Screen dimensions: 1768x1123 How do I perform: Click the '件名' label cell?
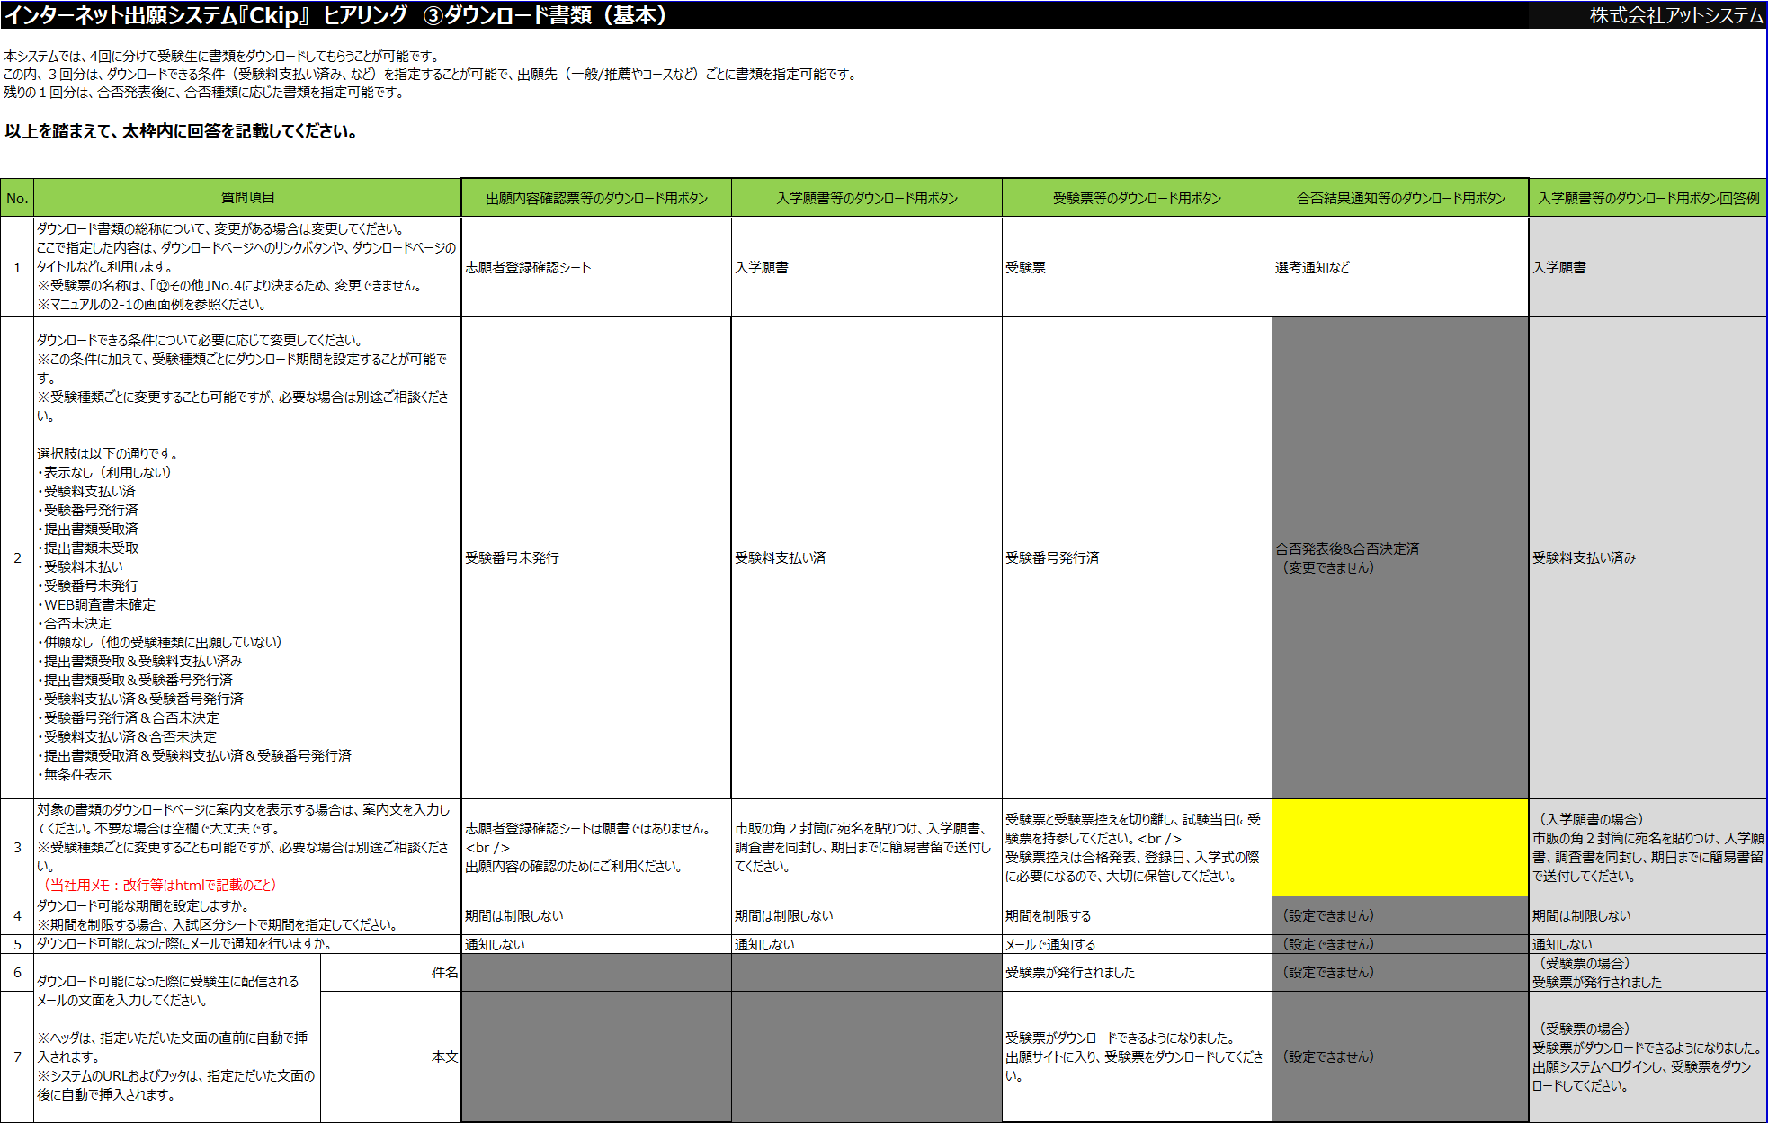point(390,972)
